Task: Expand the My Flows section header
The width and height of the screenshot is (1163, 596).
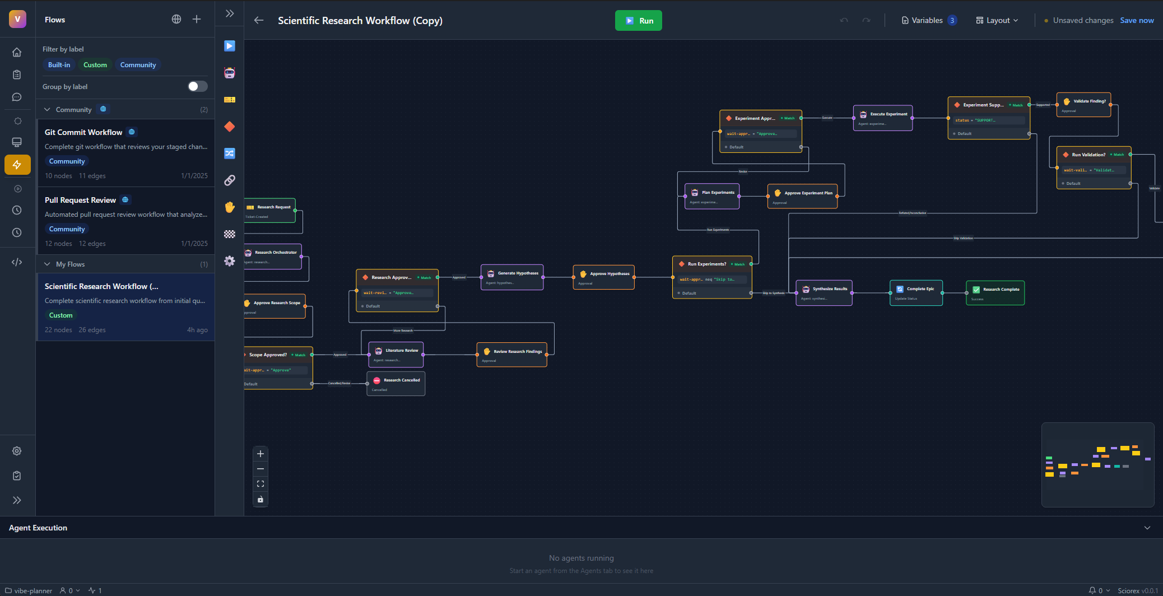Action: (x=47, y=264)
